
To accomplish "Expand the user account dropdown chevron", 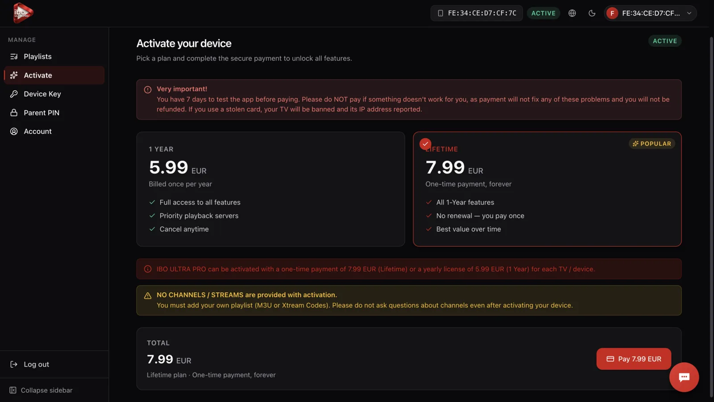I will [x=689, y=13].
